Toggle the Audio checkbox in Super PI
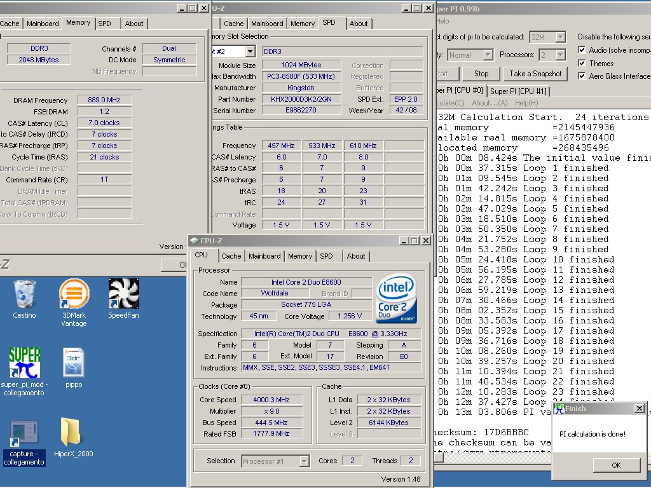Screen dimensions: 651x488 (582, 50)
